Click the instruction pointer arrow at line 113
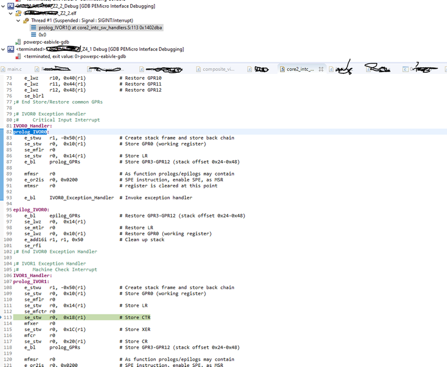The image size is (447, 367). (x=1, y=317)
